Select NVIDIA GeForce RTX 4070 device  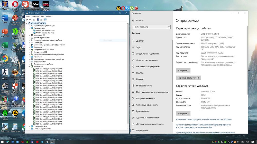(x=45, y=33)
